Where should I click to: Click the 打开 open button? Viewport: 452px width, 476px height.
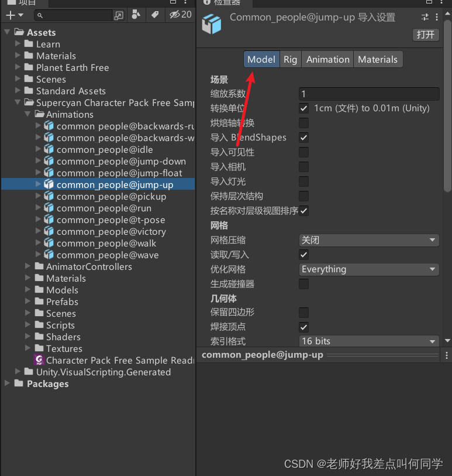tap(425, 35)
